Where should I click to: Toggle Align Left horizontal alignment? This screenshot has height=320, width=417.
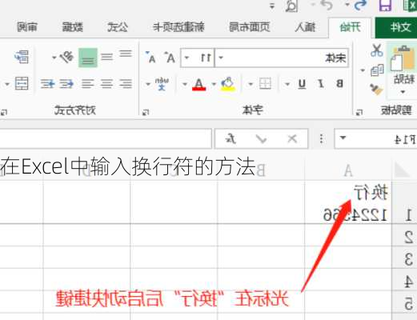(x=126, y=84)
